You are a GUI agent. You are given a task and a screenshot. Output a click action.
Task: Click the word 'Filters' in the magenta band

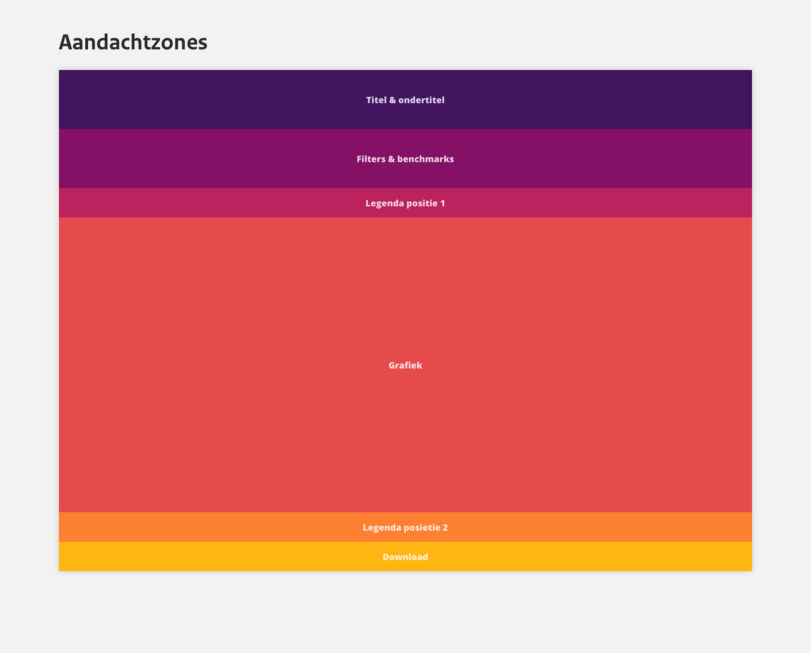(371, 159)
